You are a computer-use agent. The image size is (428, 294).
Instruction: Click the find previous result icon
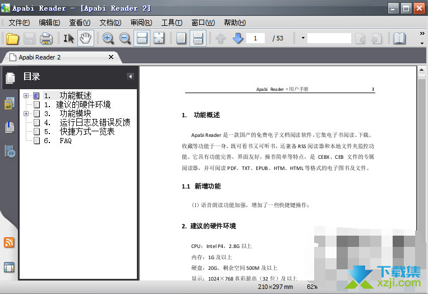(x=376, y=39)
